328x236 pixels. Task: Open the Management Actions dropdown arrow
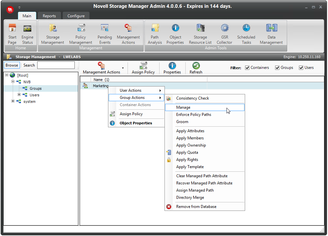(x=123, y=68)
